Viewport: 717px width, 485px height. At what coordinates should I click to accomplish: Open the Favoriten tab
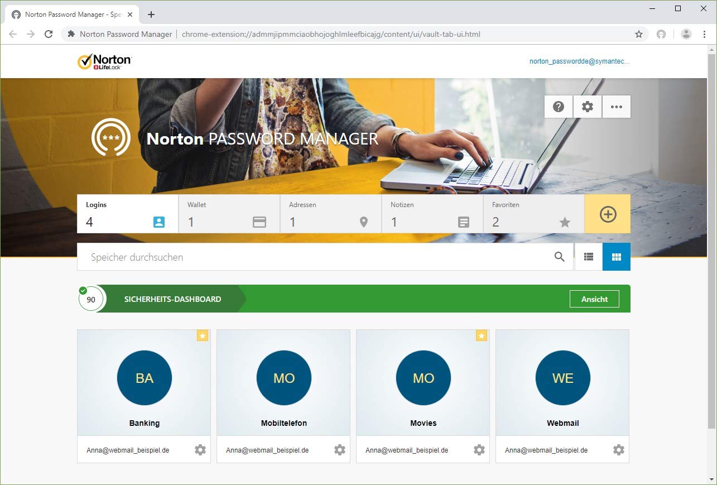tap(533, 214)
